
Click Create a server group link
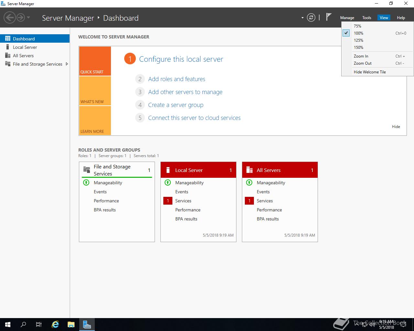pos(176,105)
